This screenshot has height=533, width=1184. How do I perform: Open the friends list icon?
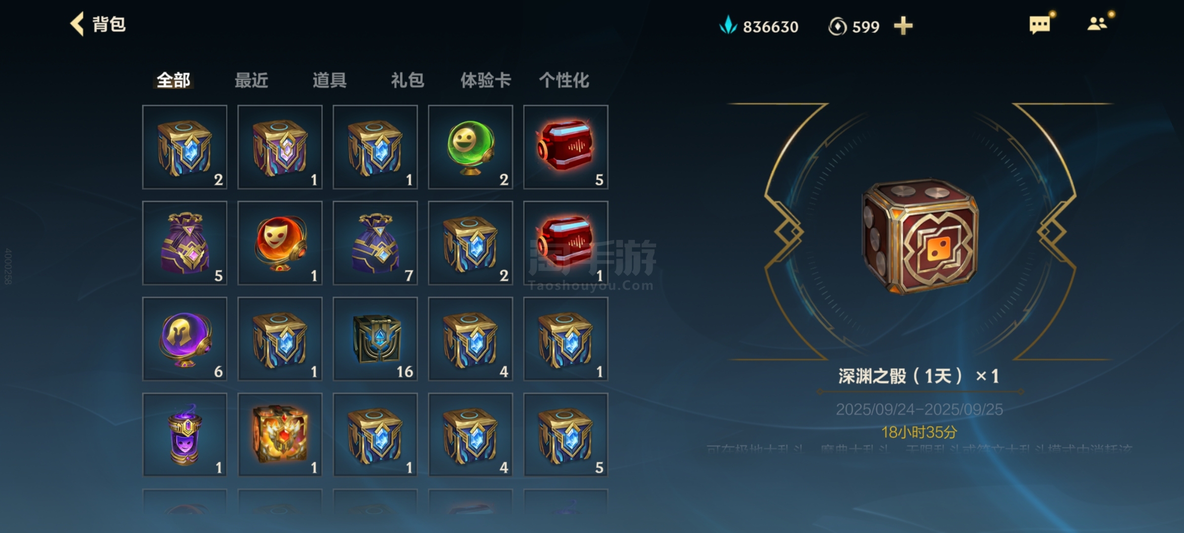[1097, 24]
